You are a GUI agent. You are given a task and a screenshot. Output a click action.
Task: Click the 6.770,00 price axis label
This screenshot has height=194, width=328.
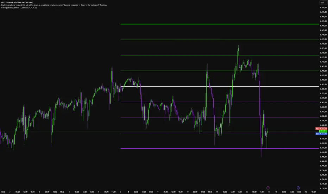(x=323, y=188)
